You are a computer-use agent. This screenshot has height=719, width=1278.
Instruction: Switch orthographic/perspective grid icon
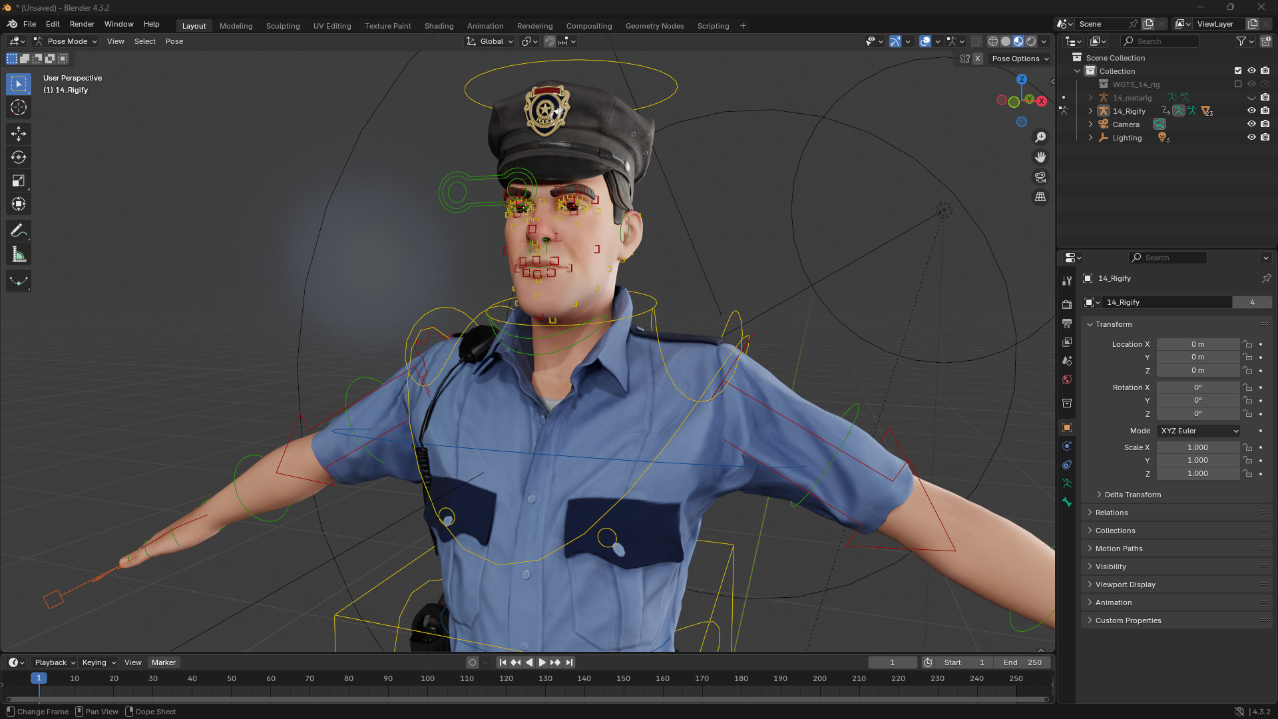[1040, 197]
